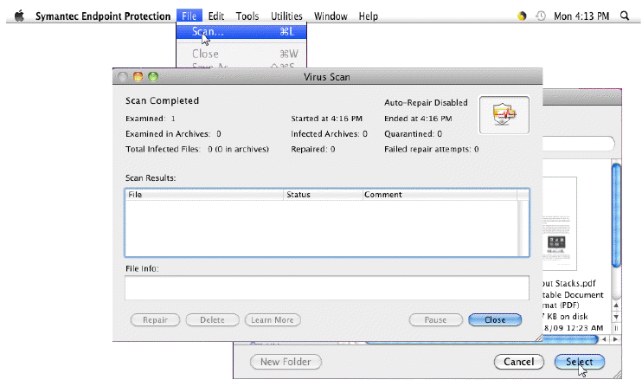Image resolution: width=642 pixels, height=386 pixels.
Task: Click the scroll down arrow in file dialog
Action: click(616, 317)
